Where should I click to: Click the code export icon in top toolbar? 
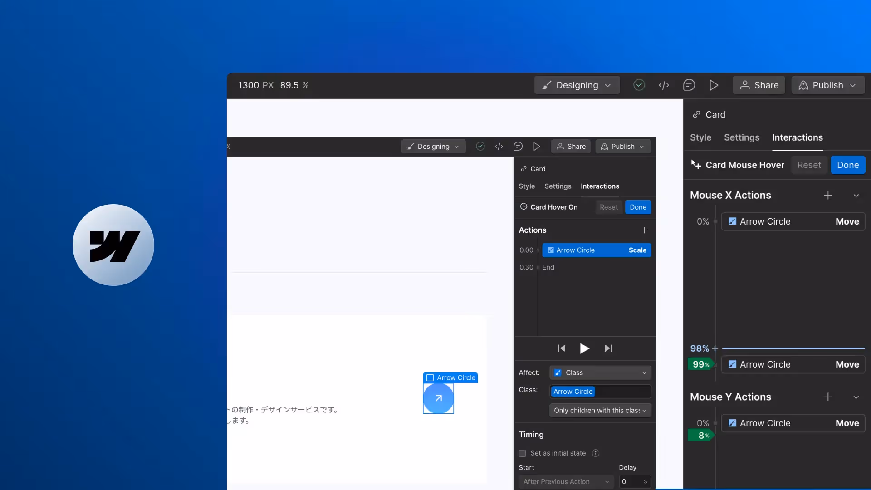point(664,85)
